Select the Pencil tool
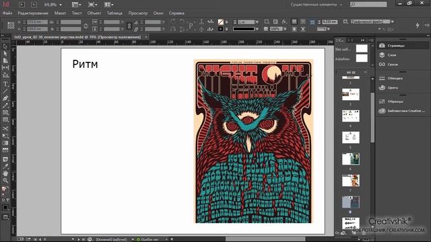This screenshot has height=242, width=431. [5, 106]
